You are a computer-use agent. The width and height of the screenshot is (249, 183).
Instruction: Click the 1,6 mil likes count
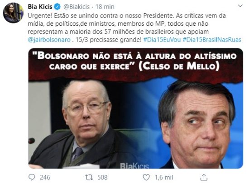tap(164, 178)
